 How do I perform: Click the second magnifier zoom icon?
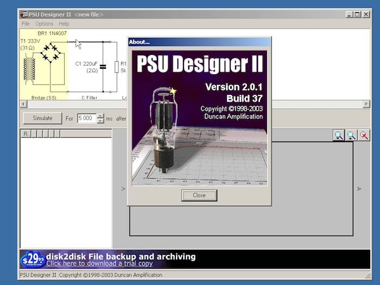(351, 135)
